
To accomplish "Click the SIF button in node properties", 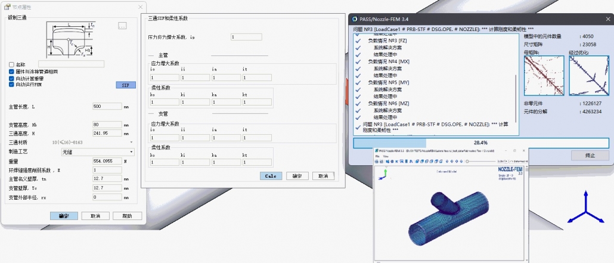I will click(x=126, y=85).
